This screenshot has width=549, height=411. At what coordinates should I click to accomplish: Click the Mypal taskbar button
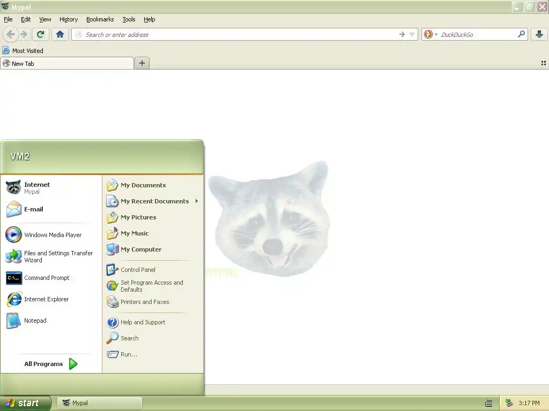[x=100, y=403]
